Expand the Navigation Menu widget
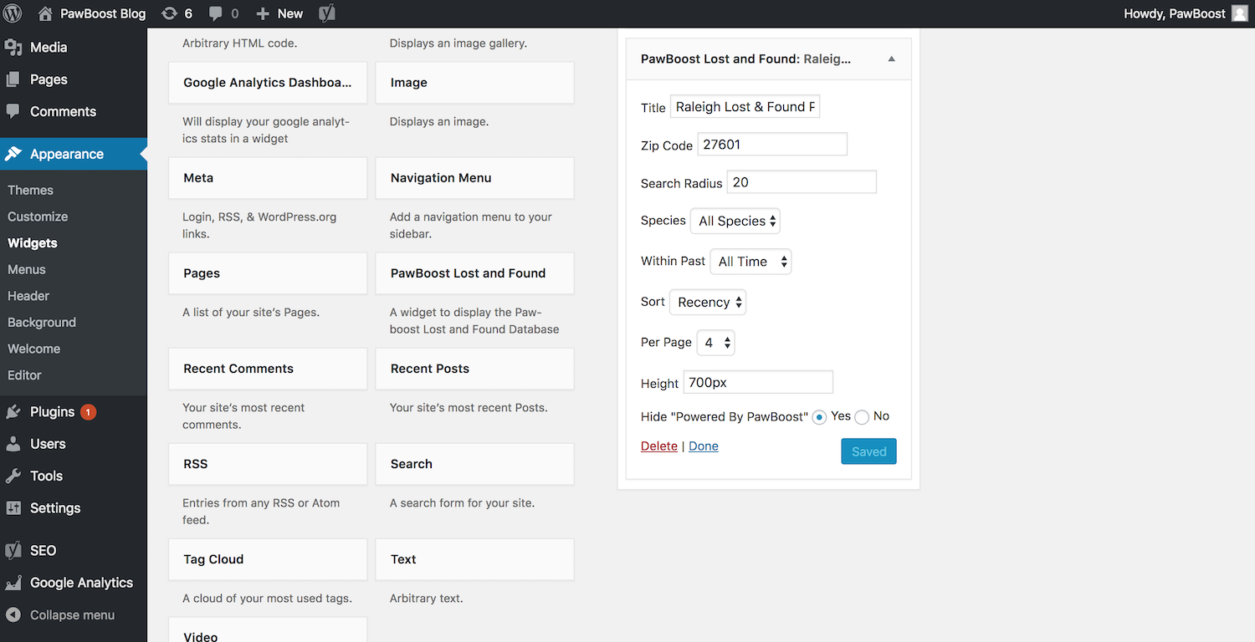Viewport: 1255px width, 642px height. point(475,178)
